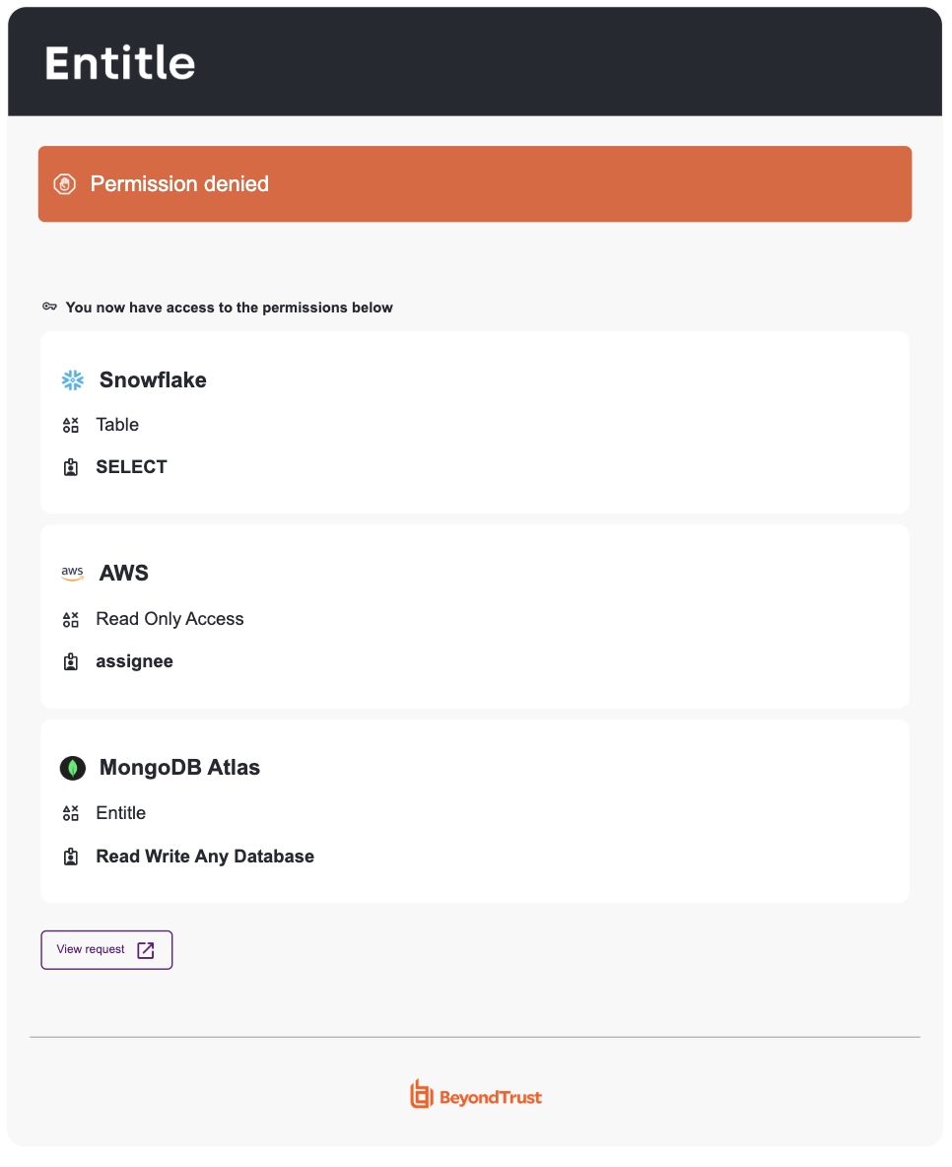Click the BeyondTrust logo in footer
Viewport: 952px width, 1167px height.
[476, 1096]
